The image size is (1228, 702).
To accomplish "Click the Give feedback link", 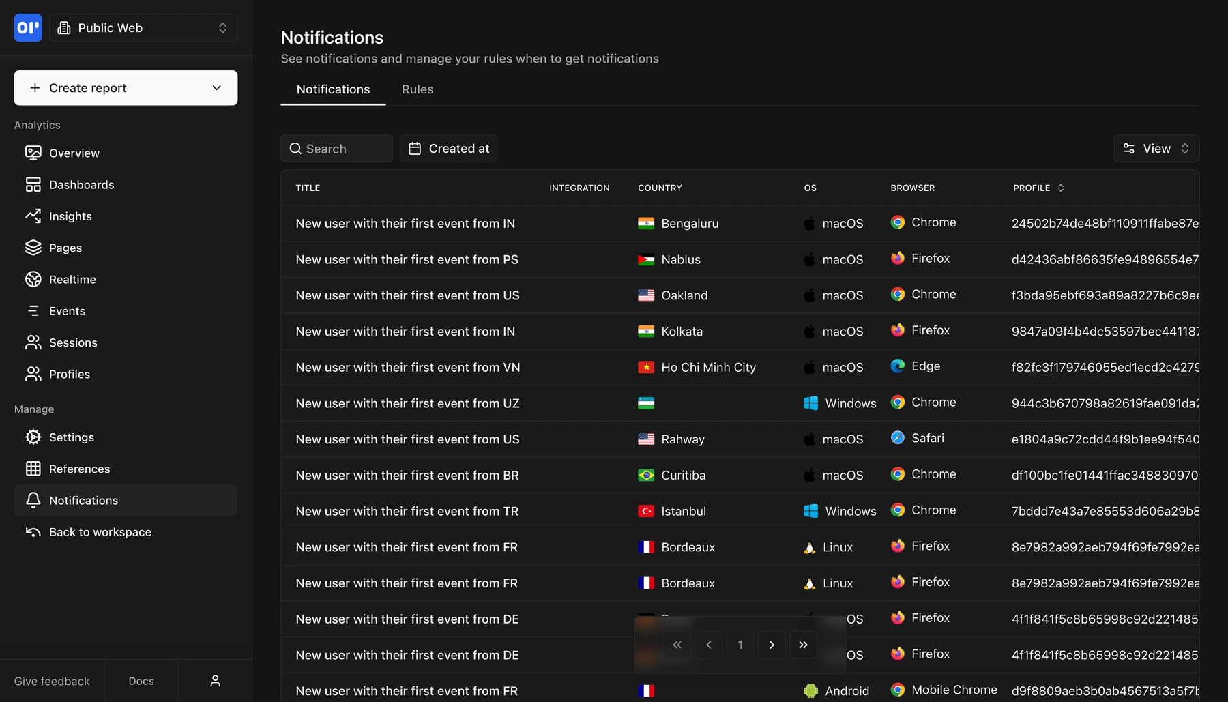I will [x=51, y=681].
